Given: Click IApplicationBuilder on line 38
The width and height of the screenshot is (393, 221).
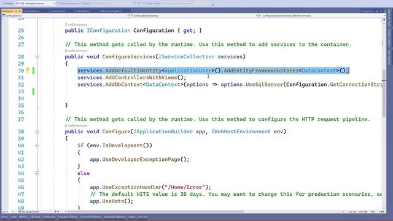Looking at the screenshot, I should coord(163,131).
